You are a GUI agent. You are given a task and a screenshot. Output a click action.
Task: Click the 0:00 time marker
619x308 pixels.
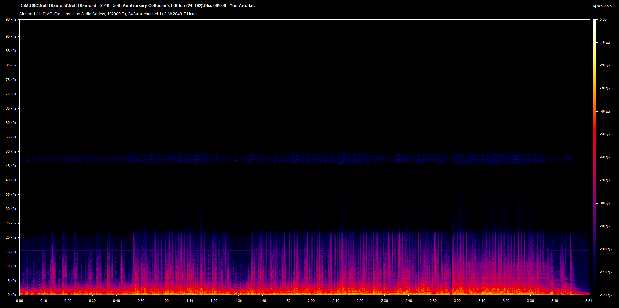coord(20,301)
